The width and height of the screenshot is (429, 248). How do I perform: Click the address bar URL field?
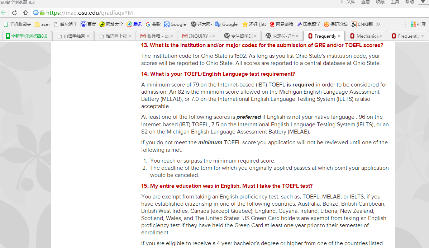tap(215, 13)
